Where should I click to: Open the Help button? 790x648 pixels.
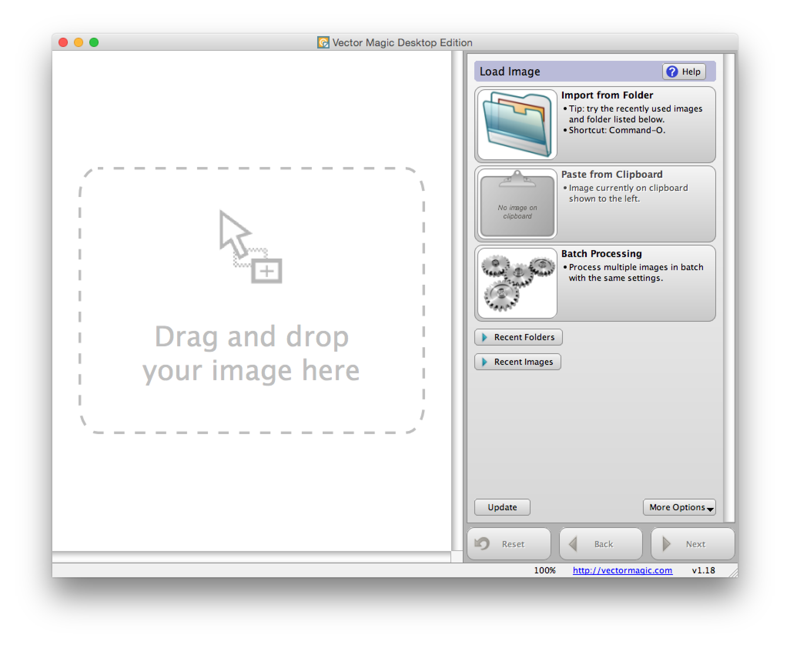tap(684, 72)
